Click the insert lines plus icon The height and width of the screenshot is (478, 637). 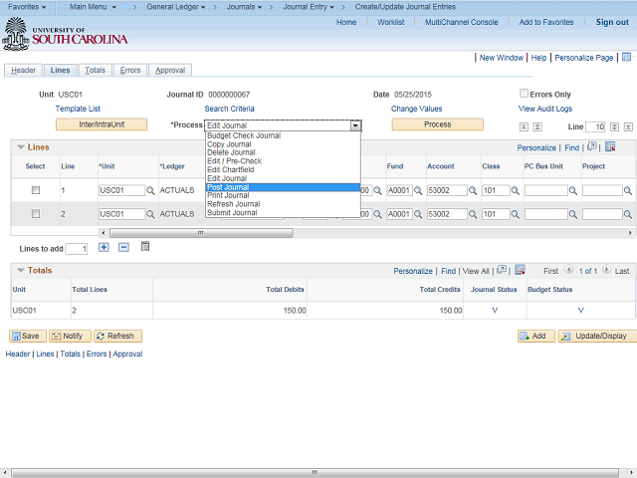click(104, 247)
